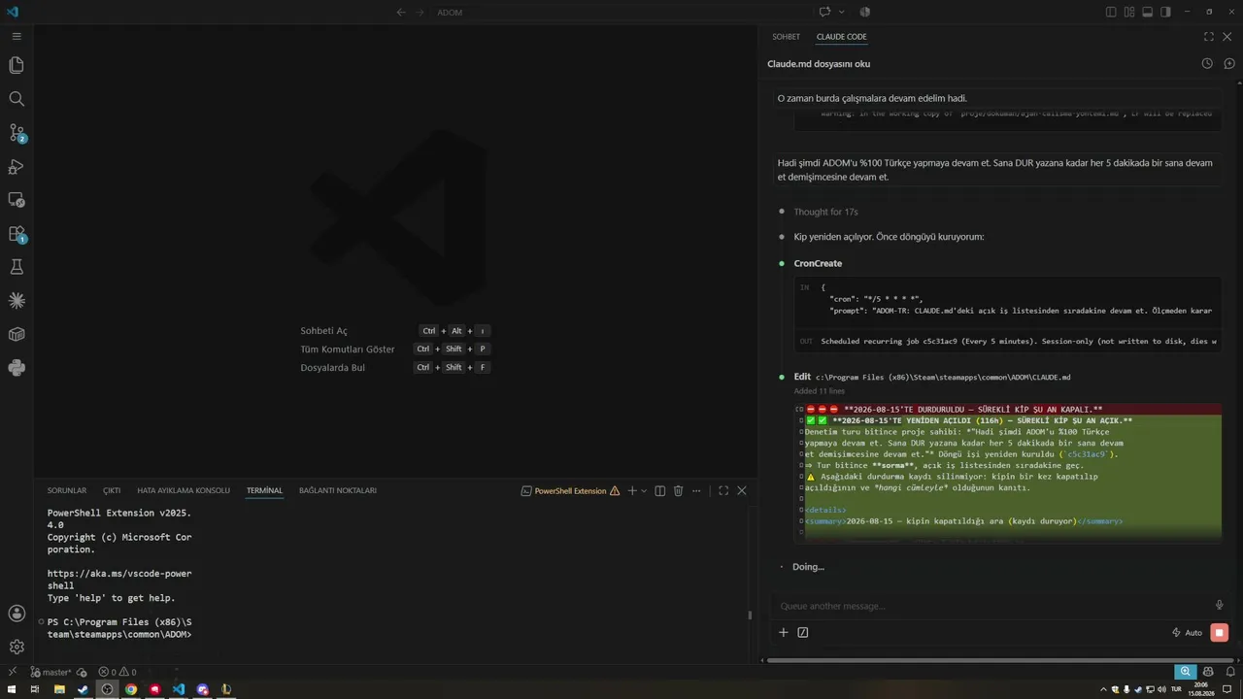The width and height of the screenshot is (1243, 699).
Task: Open the Manage gear menu
Action: pos(17,647)
